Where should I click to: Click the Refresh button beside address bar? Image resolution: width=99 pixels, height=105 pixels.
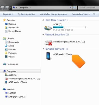pos(74,8)
